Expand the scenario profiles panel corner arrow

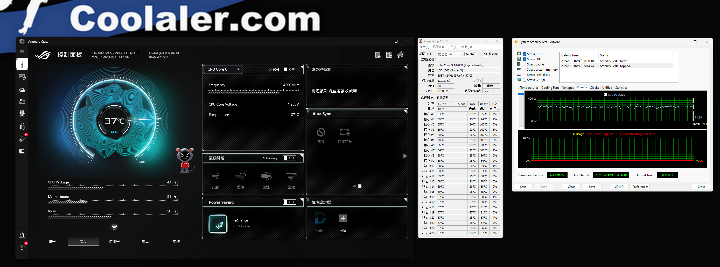coord(405,200)
